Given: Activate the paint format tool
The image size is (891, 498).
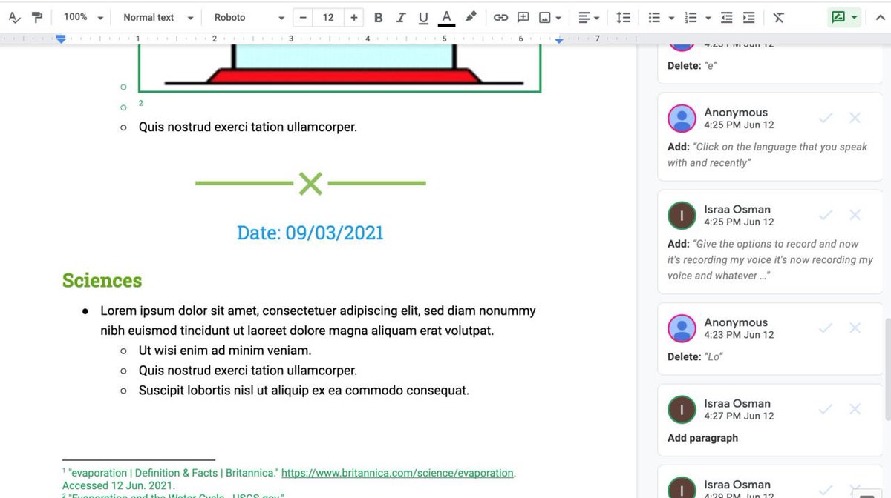Looking at the screenshot, I should tap(36, 17).
